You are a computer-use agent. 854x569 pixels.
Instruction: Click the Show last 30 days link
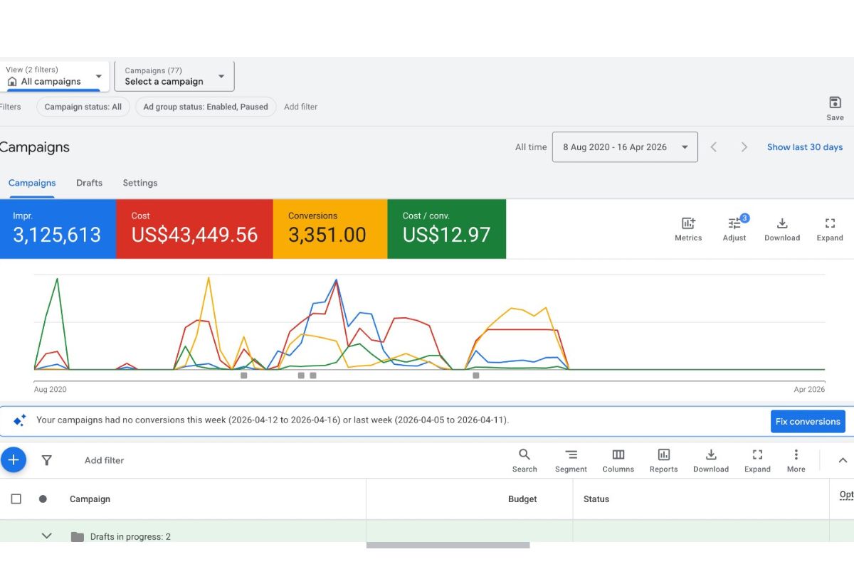805,147
